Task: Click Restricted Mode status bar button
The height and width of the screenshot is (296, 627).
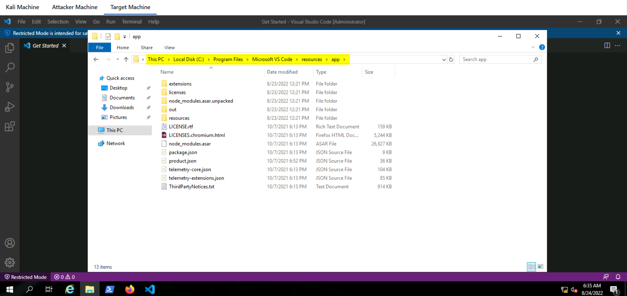Action: click(x=25, y=277)
